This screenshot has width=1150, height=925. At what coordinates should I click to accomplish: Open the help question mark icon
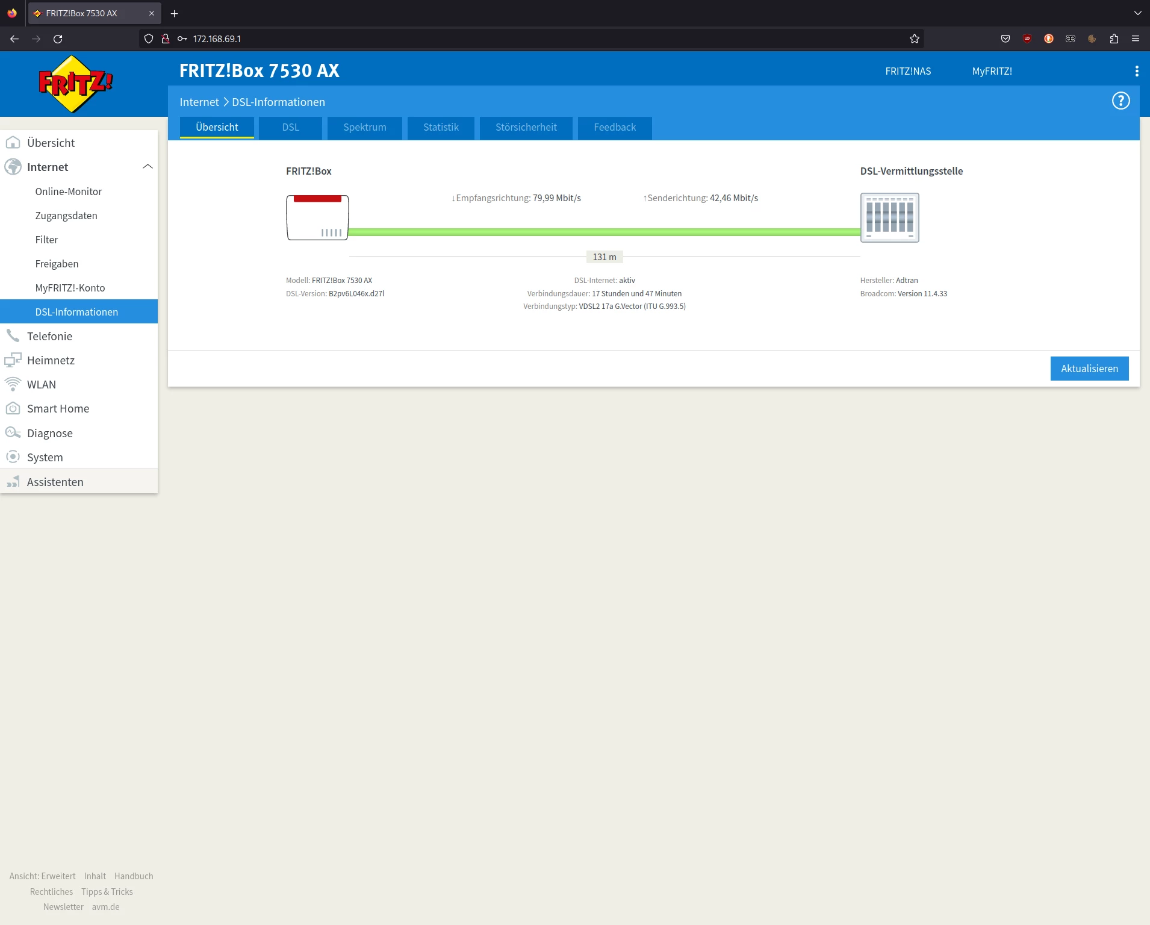[x=1120, y=101]
